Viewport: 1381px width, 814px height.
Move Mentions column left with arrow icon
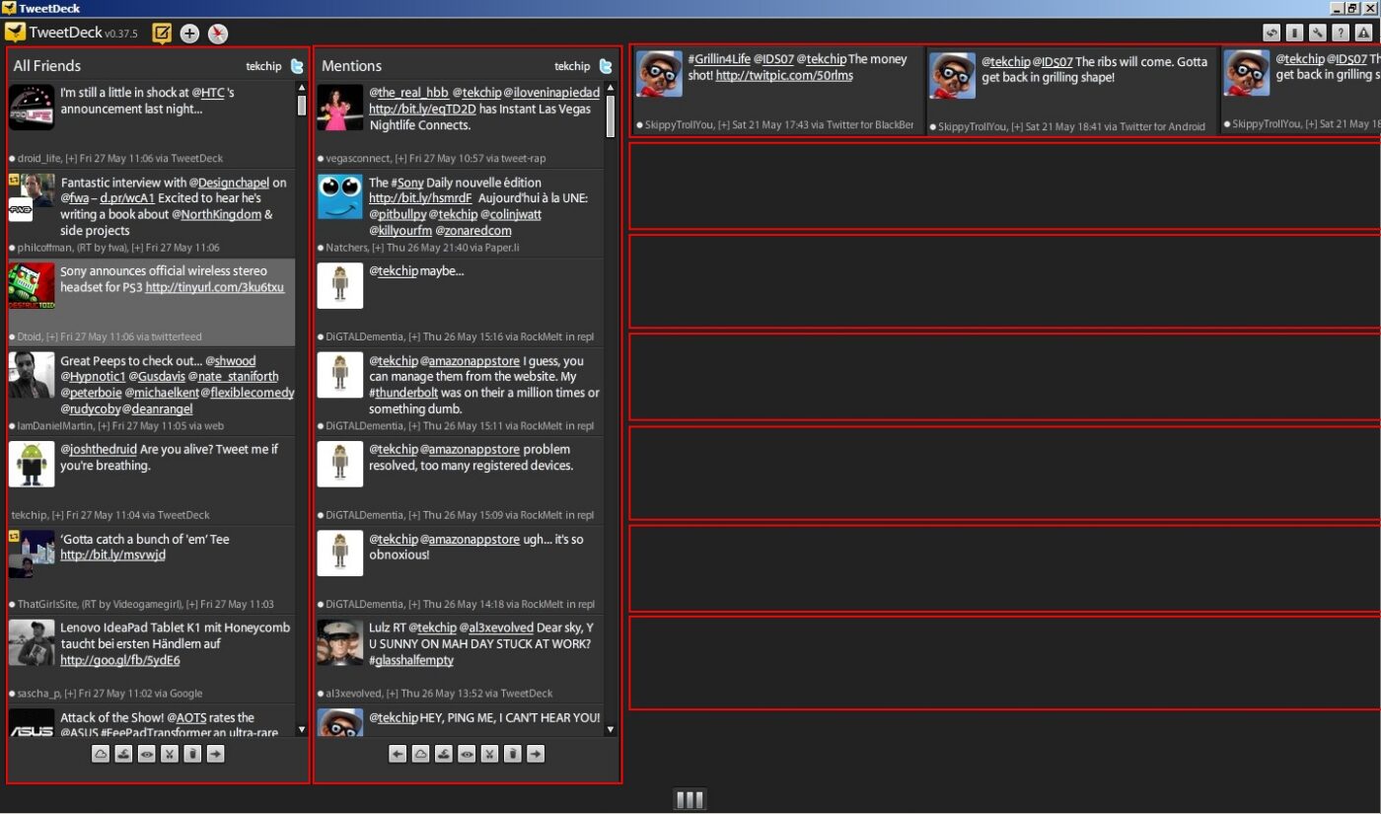[398, 754]
